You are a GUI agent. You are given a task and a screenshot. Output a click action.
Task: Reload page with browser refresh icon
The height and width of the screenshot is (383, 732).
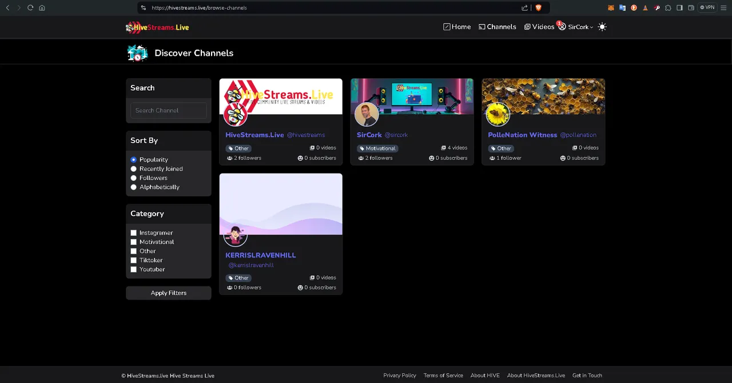pos(30,7)
